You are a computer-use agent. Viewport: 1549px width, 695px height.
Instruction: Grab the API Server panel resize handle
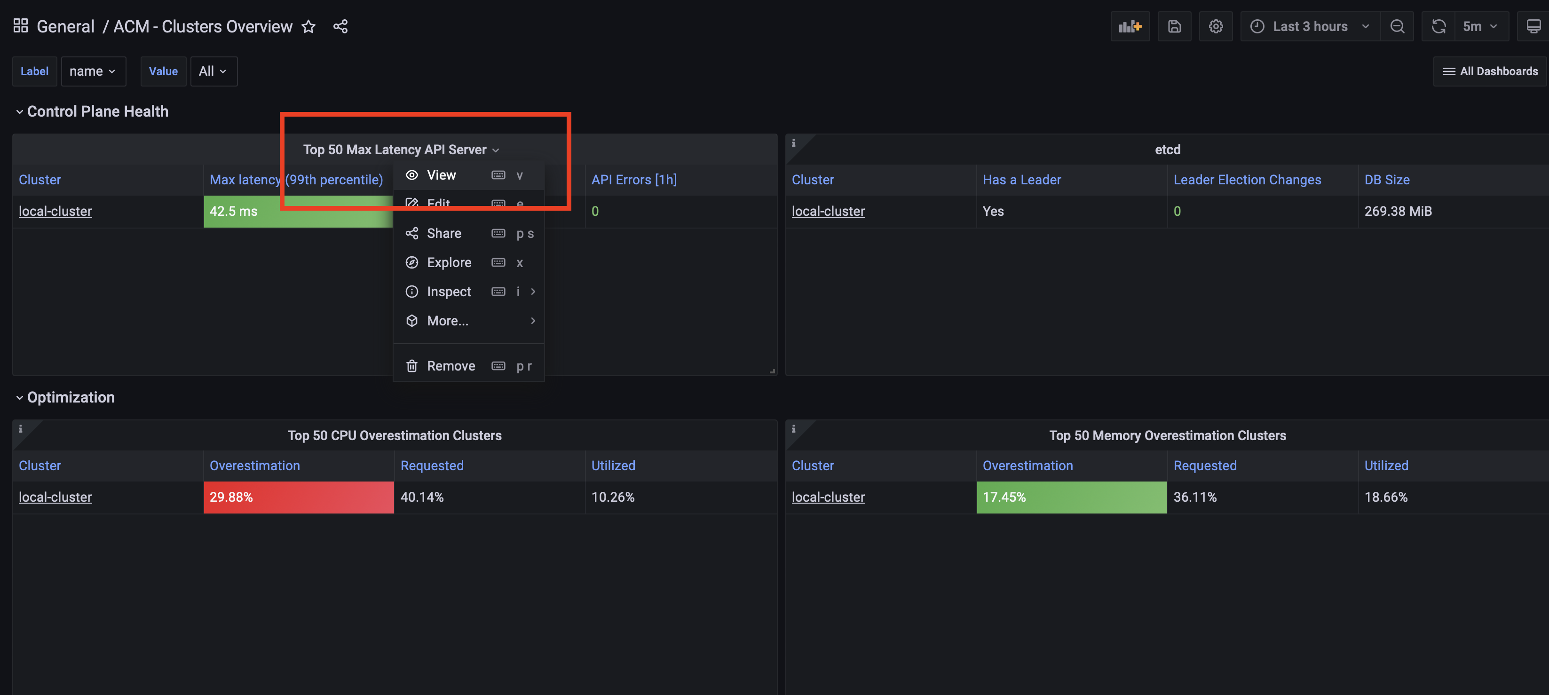point(772,371)
